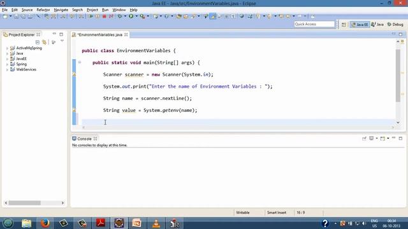Screen dimensions: 408x229
Task: Open the Project menu
Action: 92,10
